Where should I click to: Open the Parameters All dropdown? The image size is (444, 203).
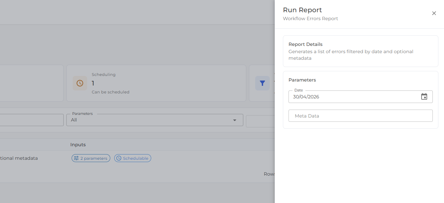(155, 120)
